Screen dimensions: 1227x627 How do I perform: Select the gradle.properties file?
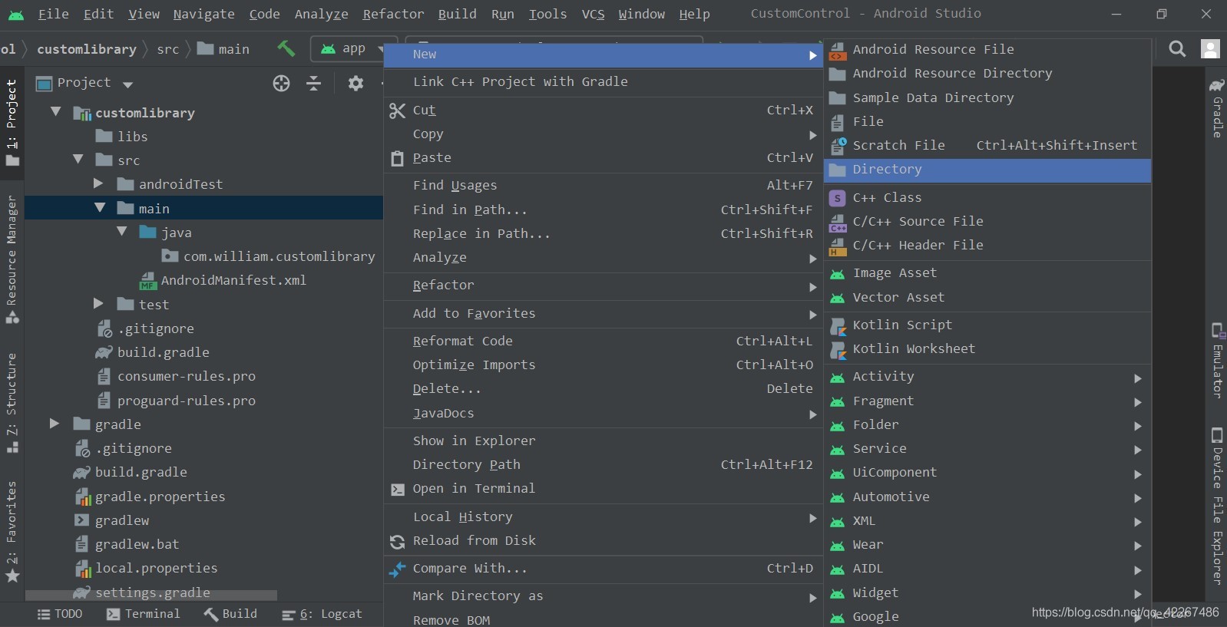(x=150, y=497)
